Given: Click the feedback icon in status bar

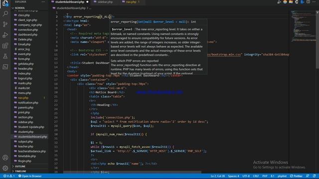Looking at the screenshot, I should point(308,176).
